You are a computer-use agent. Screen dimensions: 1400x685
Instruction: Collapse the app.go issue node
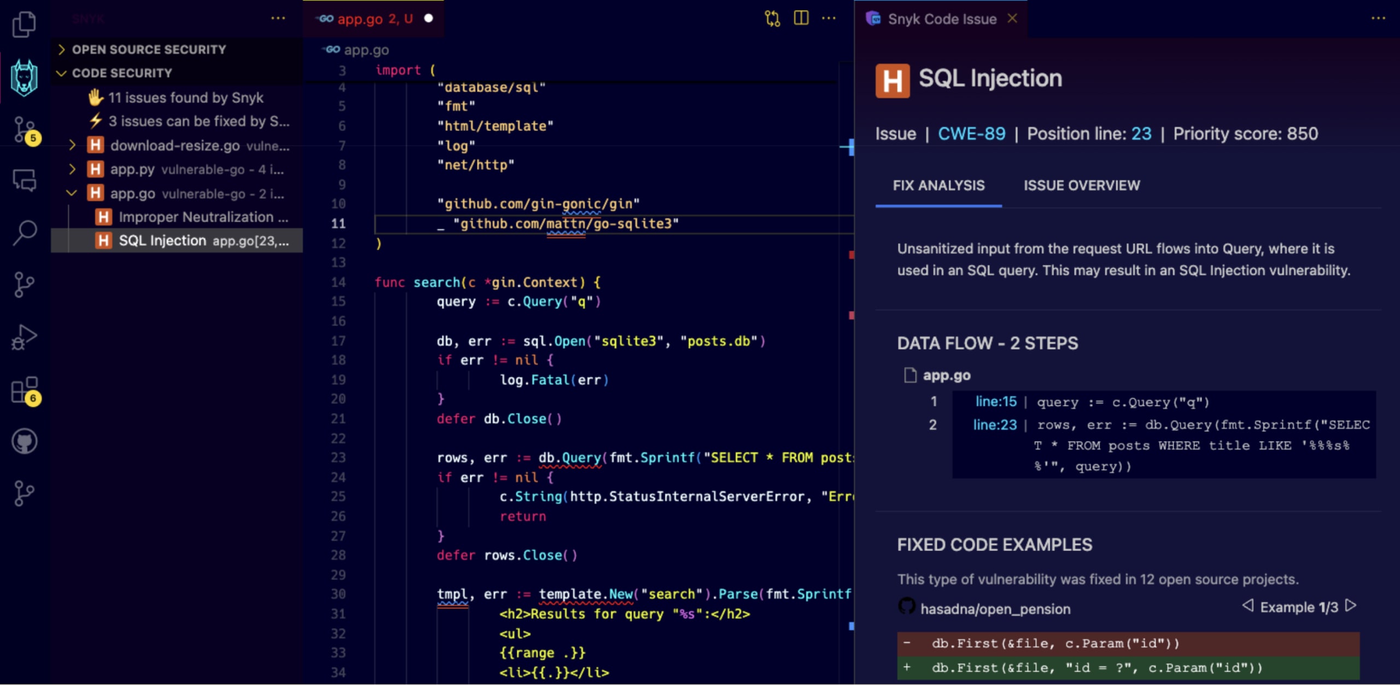72,193
